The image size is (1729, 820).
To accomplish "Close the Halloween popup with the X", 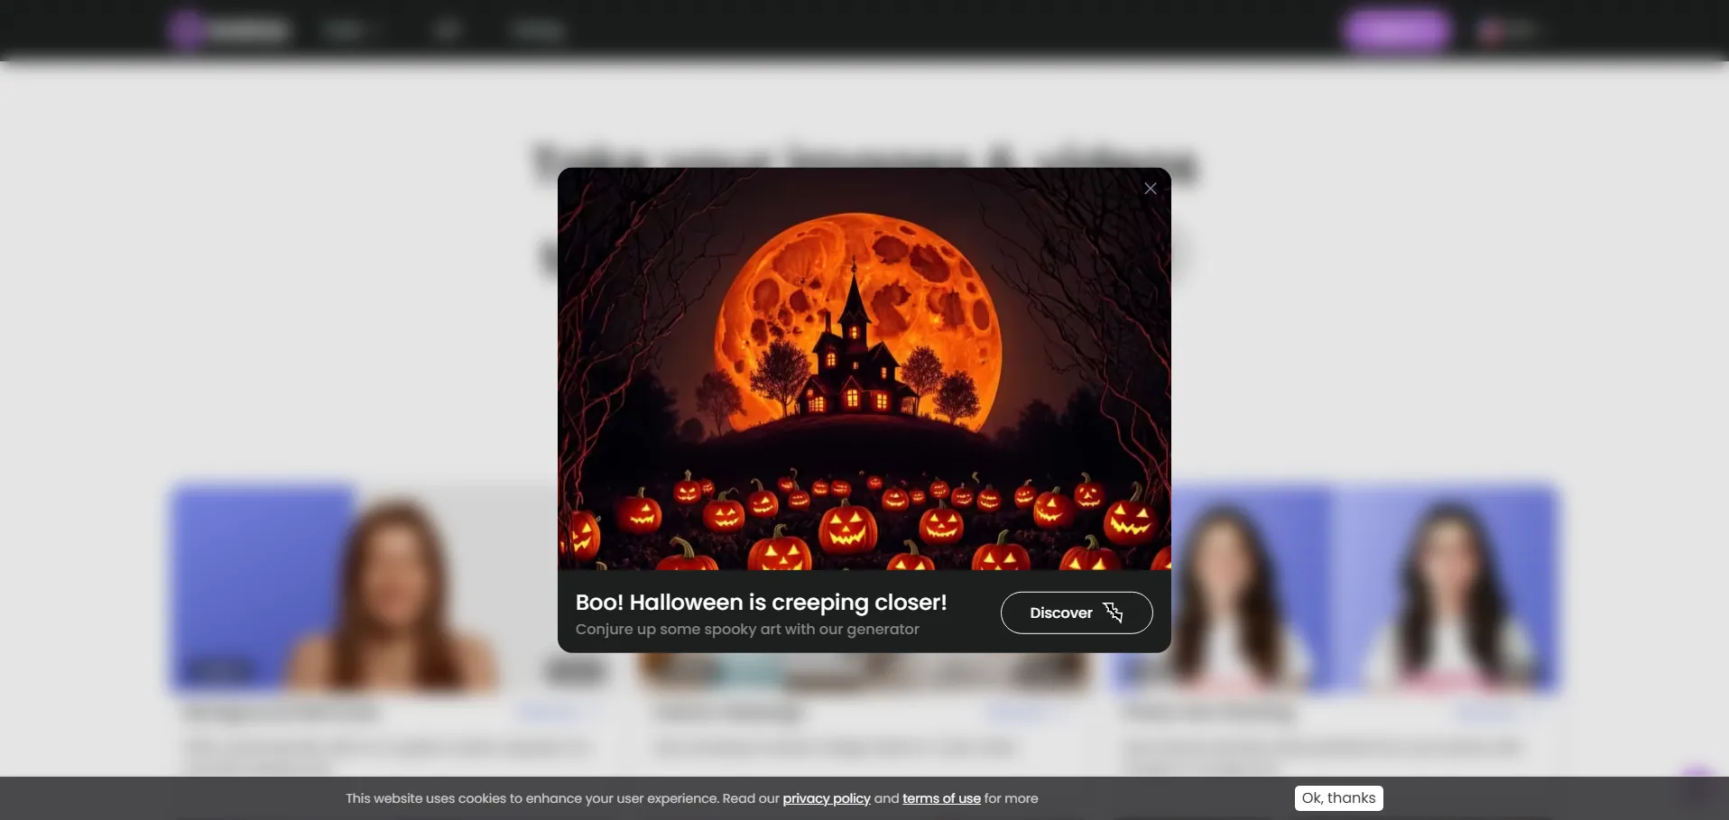I will click(1150, 189).
